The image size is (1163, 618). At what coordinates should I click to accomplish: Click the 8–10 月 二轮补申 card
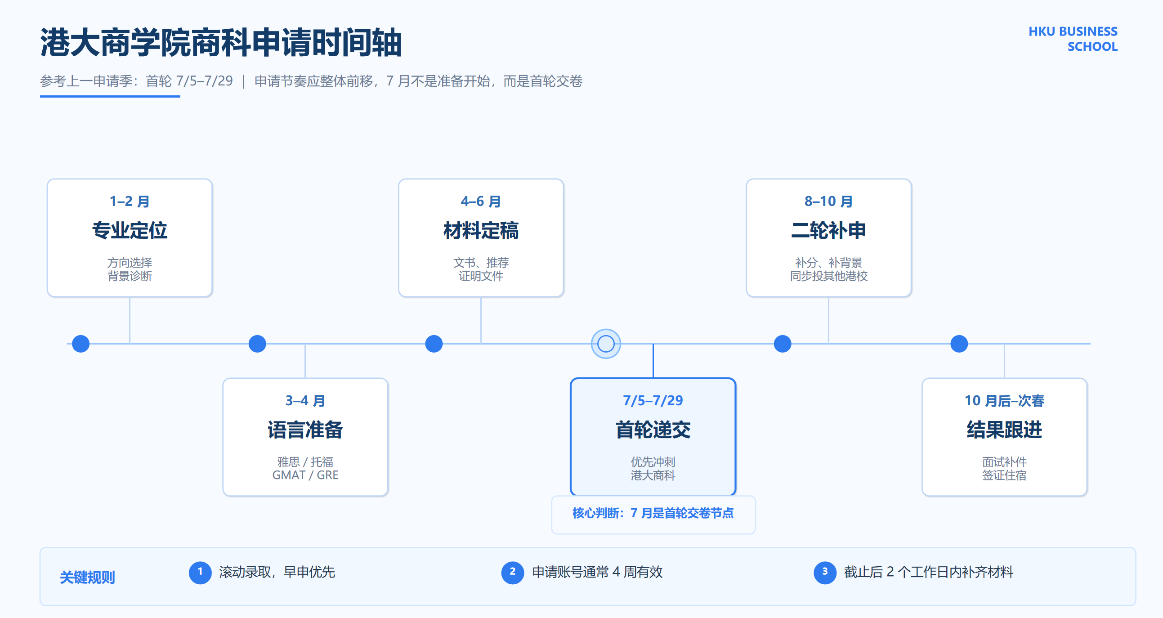pyautogui.click(x=828, y=238)
